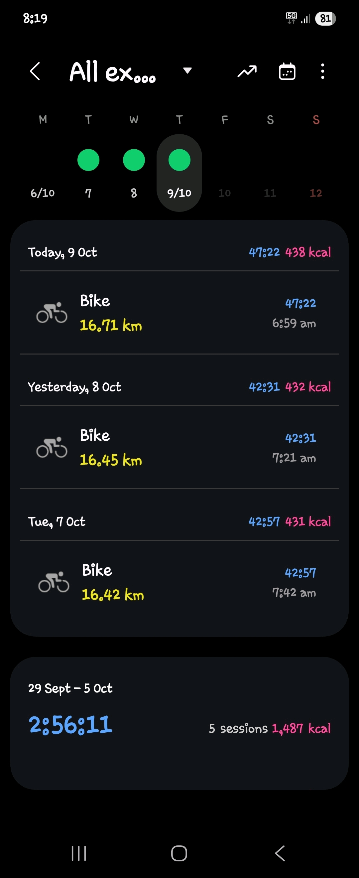Tap the Today, 9 Oct summary header
The width and height of the screenshot is (359, 878).
point(179,252)
